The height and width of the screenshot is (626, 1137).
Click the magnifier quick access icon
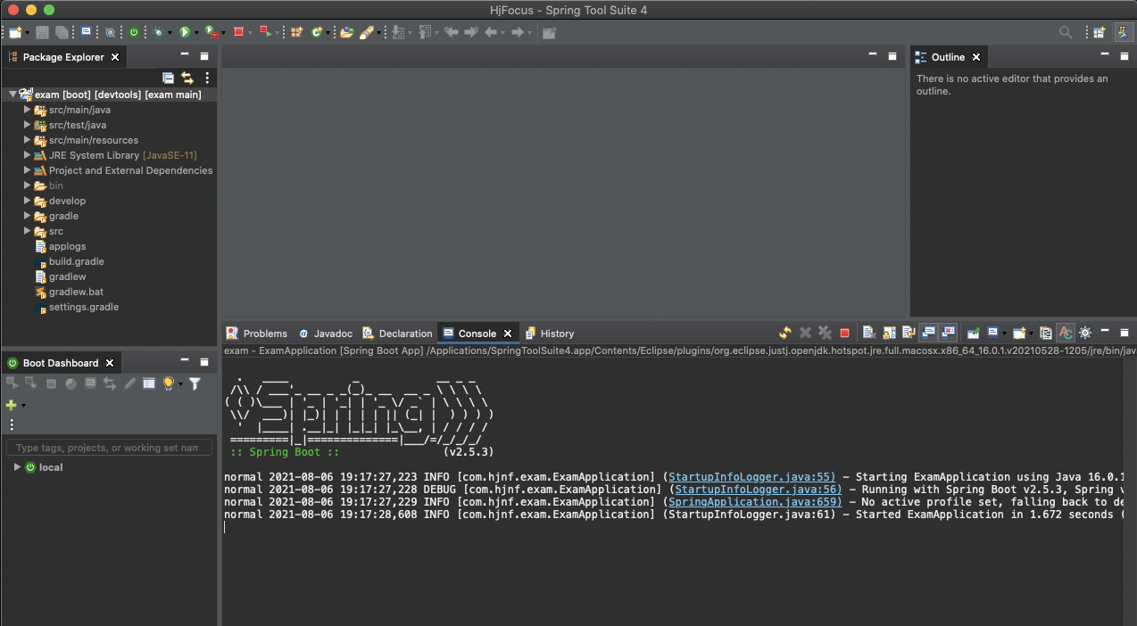click(1066, 32)
